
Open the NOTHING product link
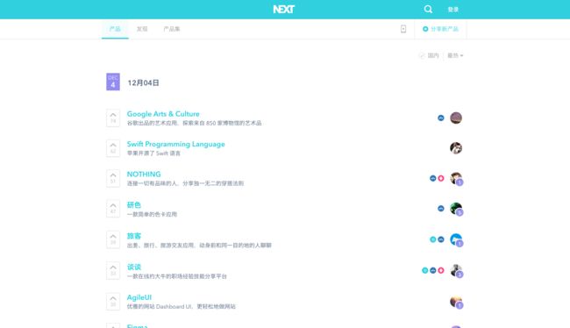tap(144, 175)
